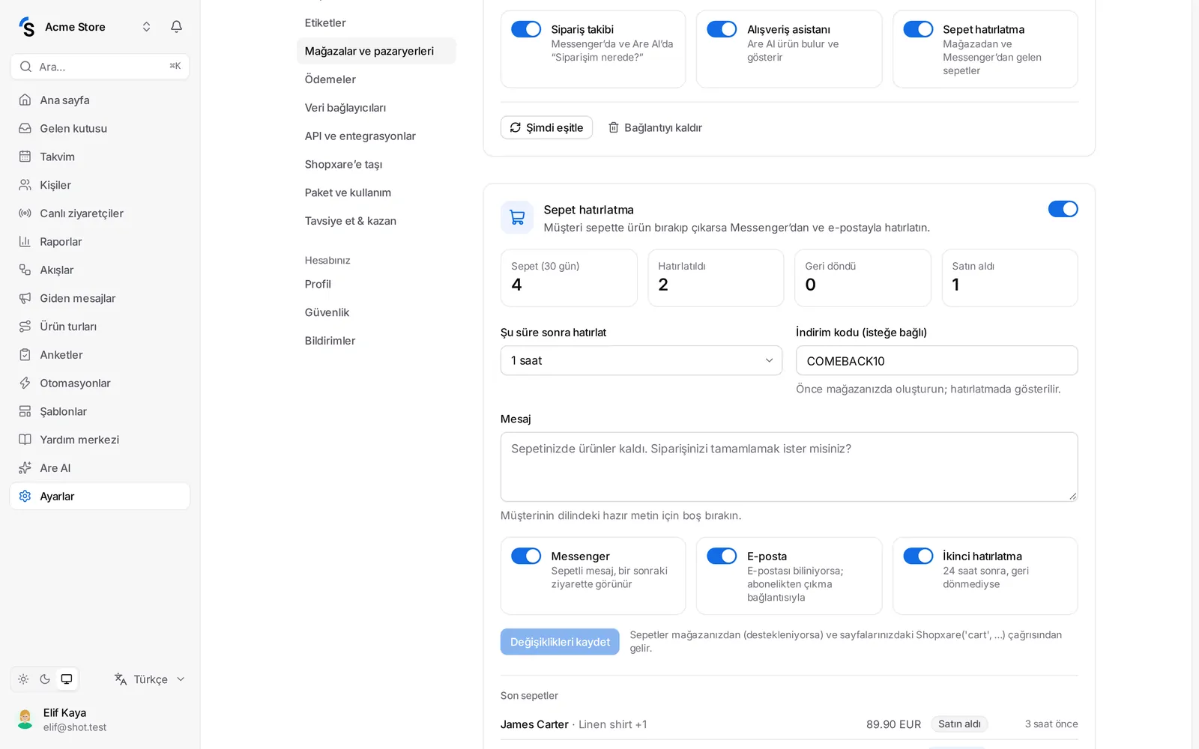Toggle the E-posta reminder channel
Image resolution: width=1199 pixels, height=749 pixels.
click(x=722, y=556)
